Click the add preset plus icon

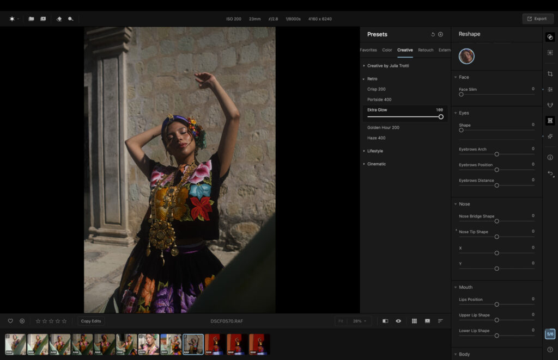(x=441, y=34)
